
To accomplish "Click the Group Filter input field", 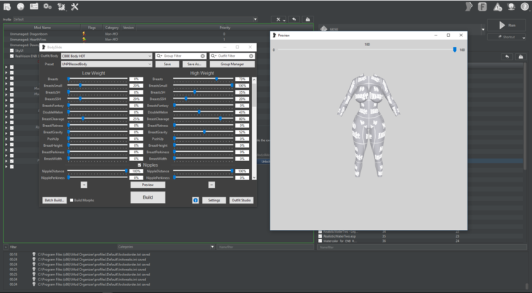I will click(182, 56).
